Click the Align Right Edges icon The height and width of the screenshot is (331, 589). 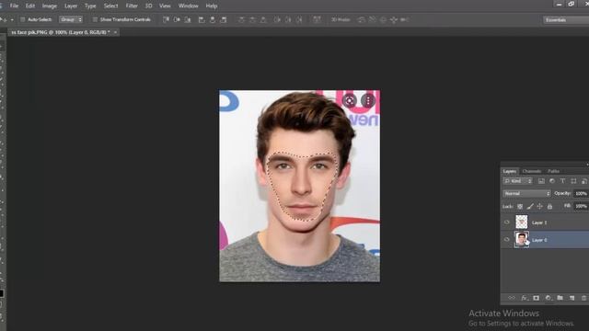[x=224, y=19]
